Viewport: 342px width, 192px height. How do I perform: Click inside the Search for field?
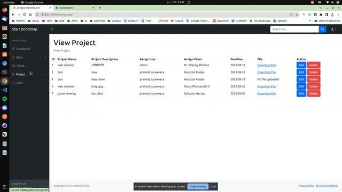[294, 29]
